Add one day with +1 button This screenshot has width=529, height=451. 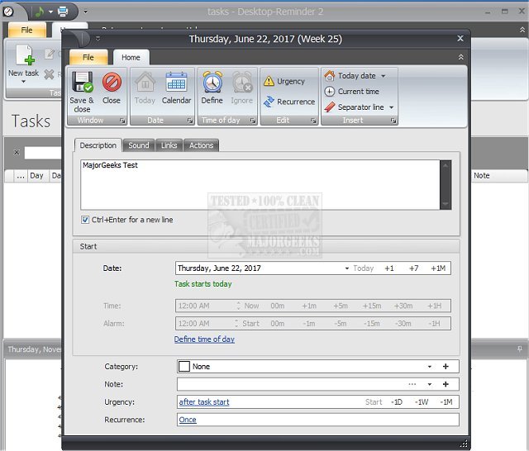[389, 268]
